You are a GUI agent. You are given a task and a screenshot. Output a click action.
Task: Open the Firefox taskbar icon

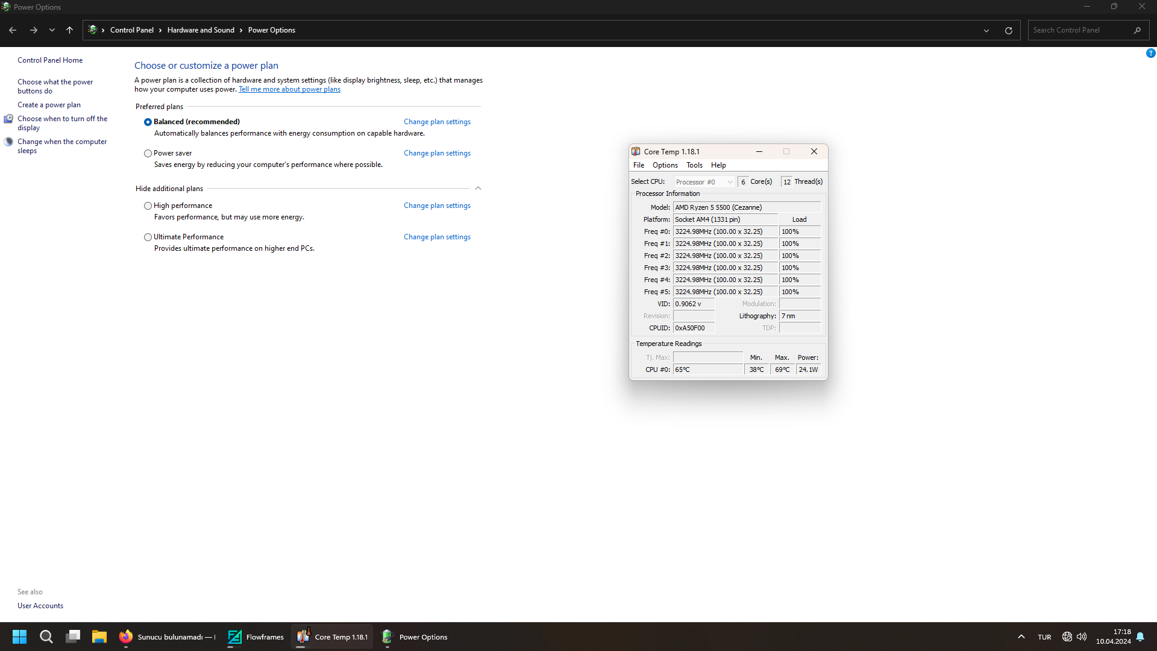(x=126, y=637)
